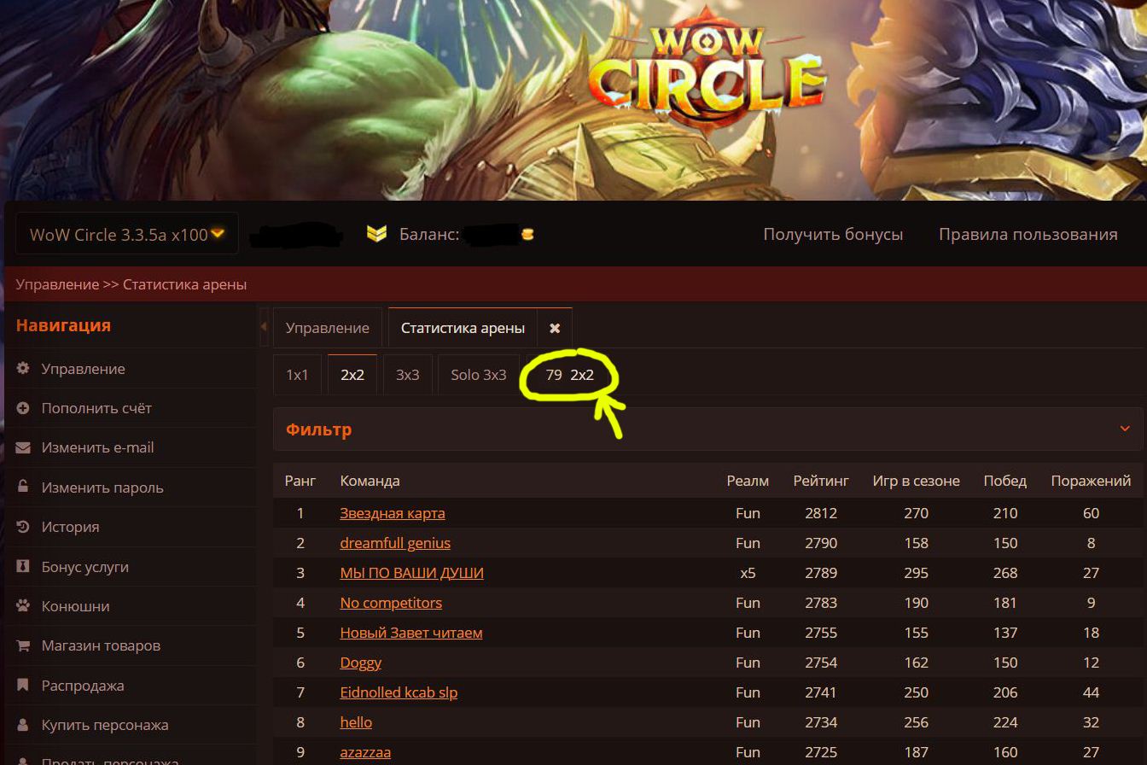
Task: Click the gear icon next to Управление
Action: coord(23,369)
